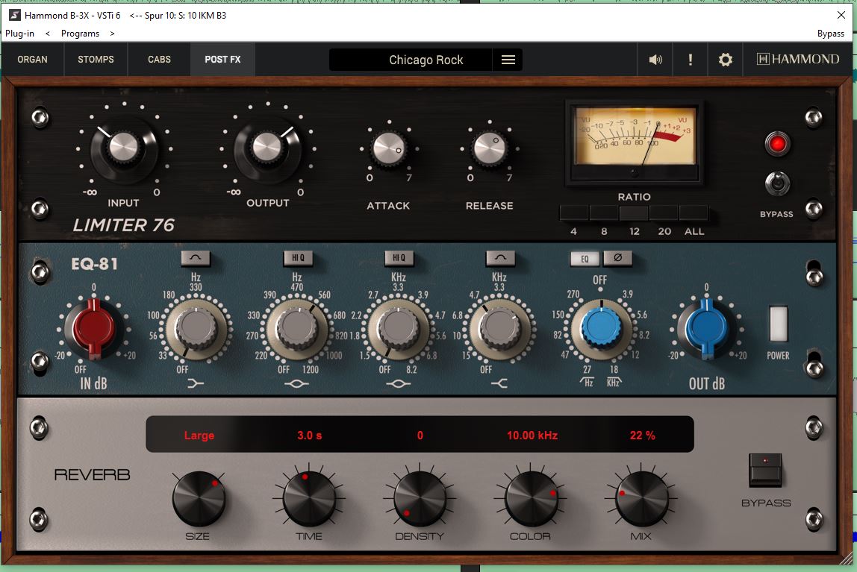
Task: Click the Limiter 76 VU meter
Action: (634, 142)
